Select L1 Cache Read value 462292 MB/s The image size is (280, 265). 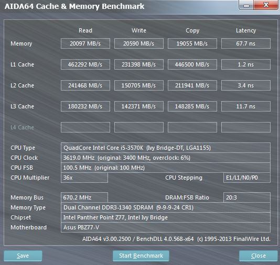coord(85,64)
